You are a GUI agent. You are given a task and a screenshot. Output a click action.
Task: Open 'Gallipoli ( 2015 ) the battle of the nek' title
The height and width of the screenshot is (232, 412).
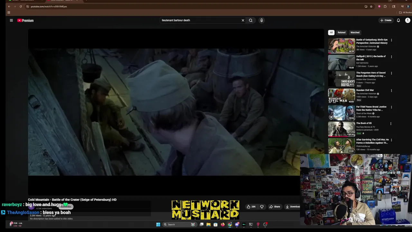(x=371, y=58)
